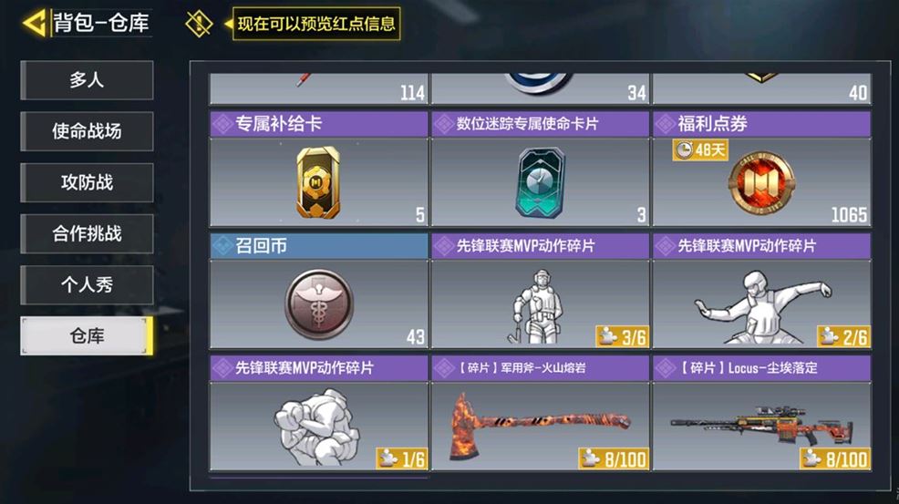Switch to the 攻防战 tab
This screenshot has height=504, width=899.
coord(87,182)
